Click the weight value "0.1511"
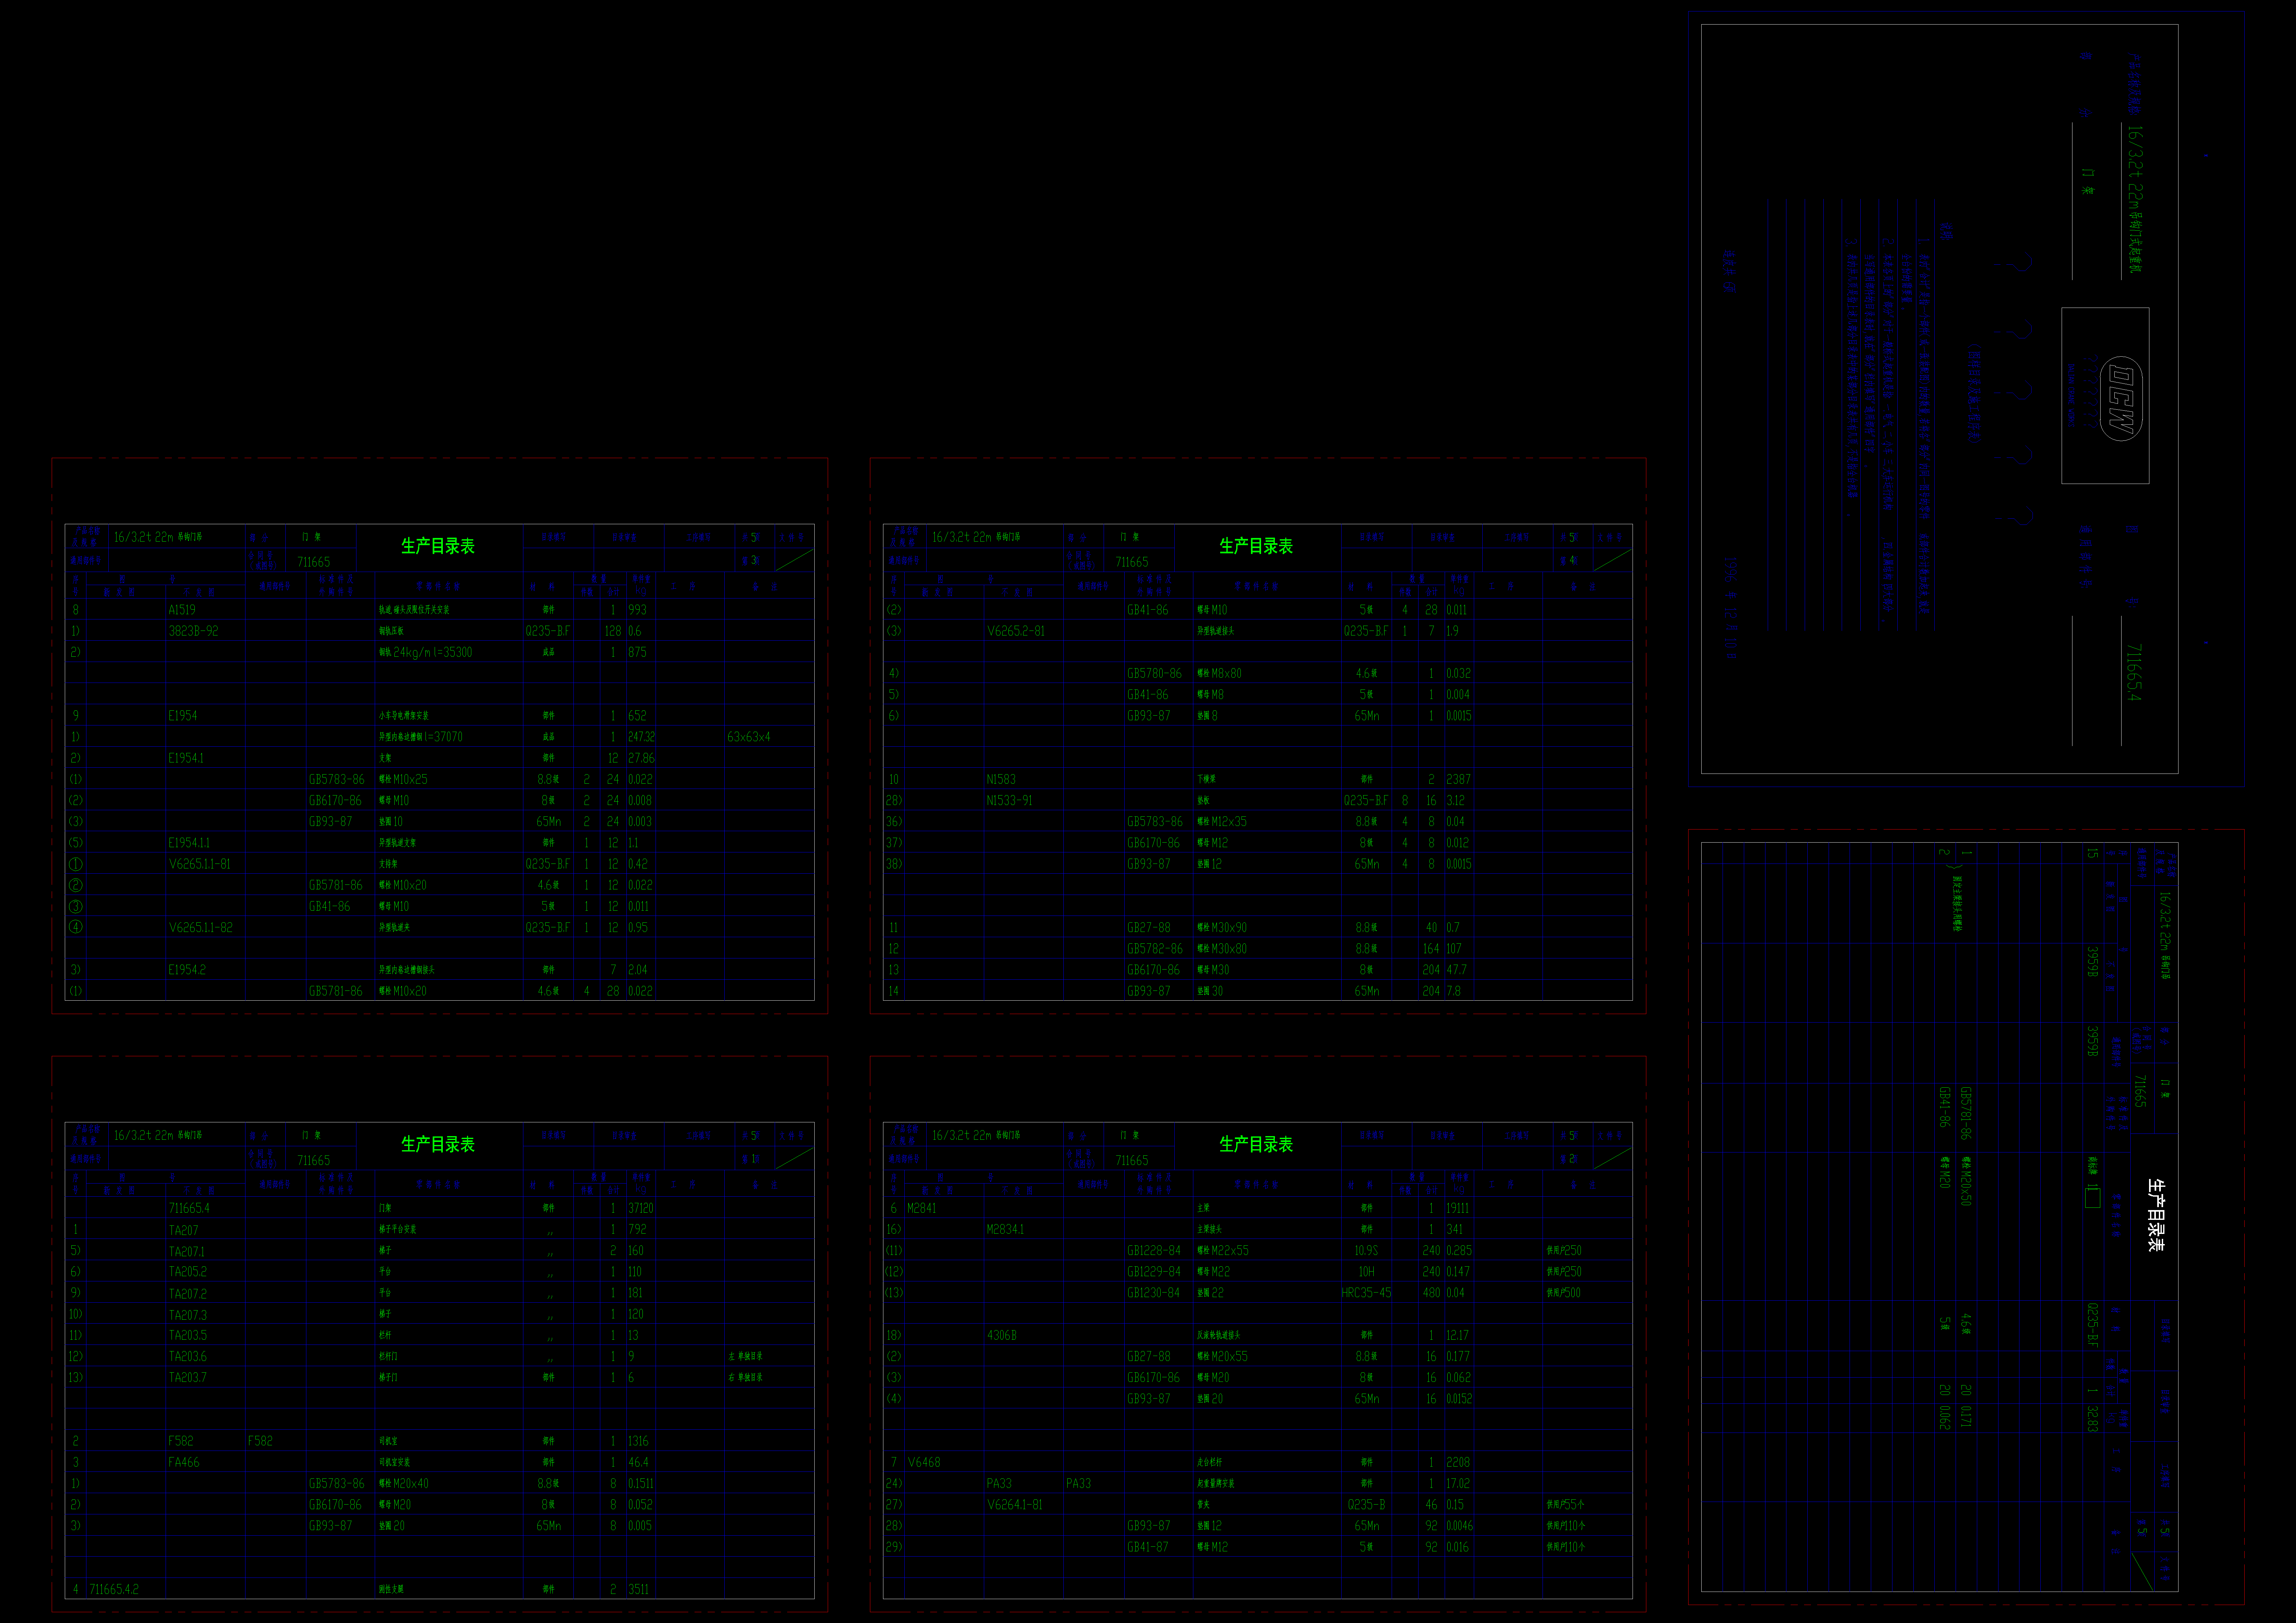The height and width of the screenshot is (1623, 2296). [x=641, y=1484]
